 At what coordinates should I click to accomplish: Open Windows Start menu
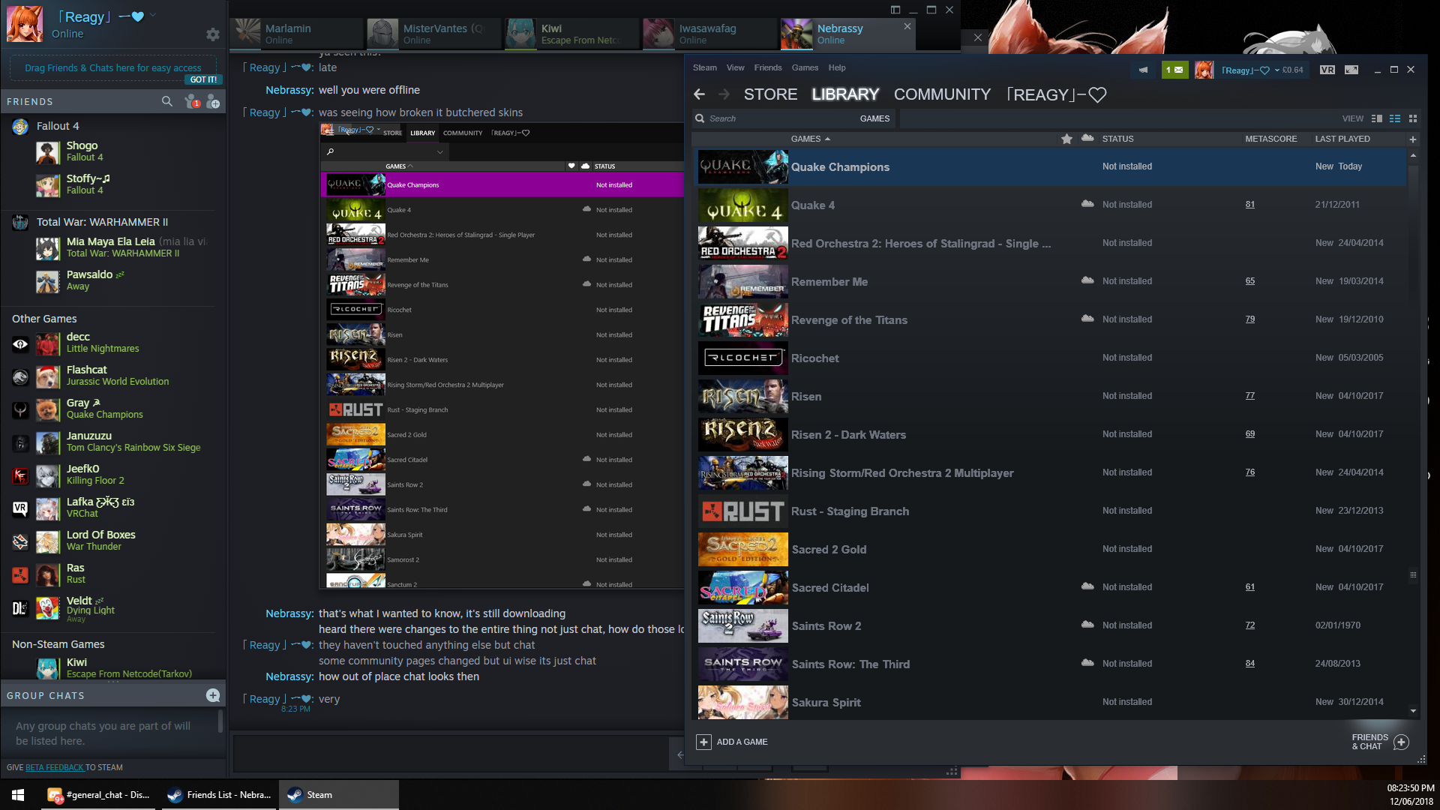[x=18, y=795]
